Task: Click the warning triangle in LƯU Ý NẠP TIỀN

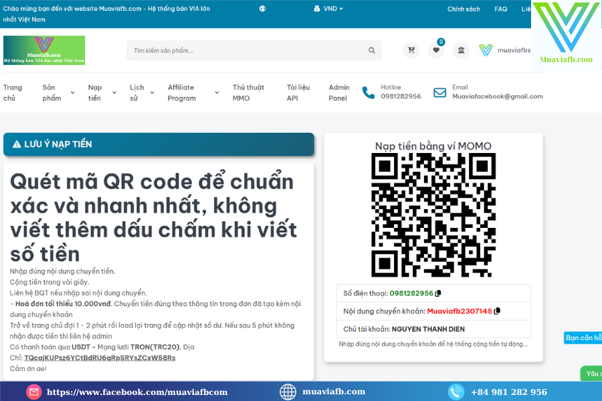Action: click(17, 144)
